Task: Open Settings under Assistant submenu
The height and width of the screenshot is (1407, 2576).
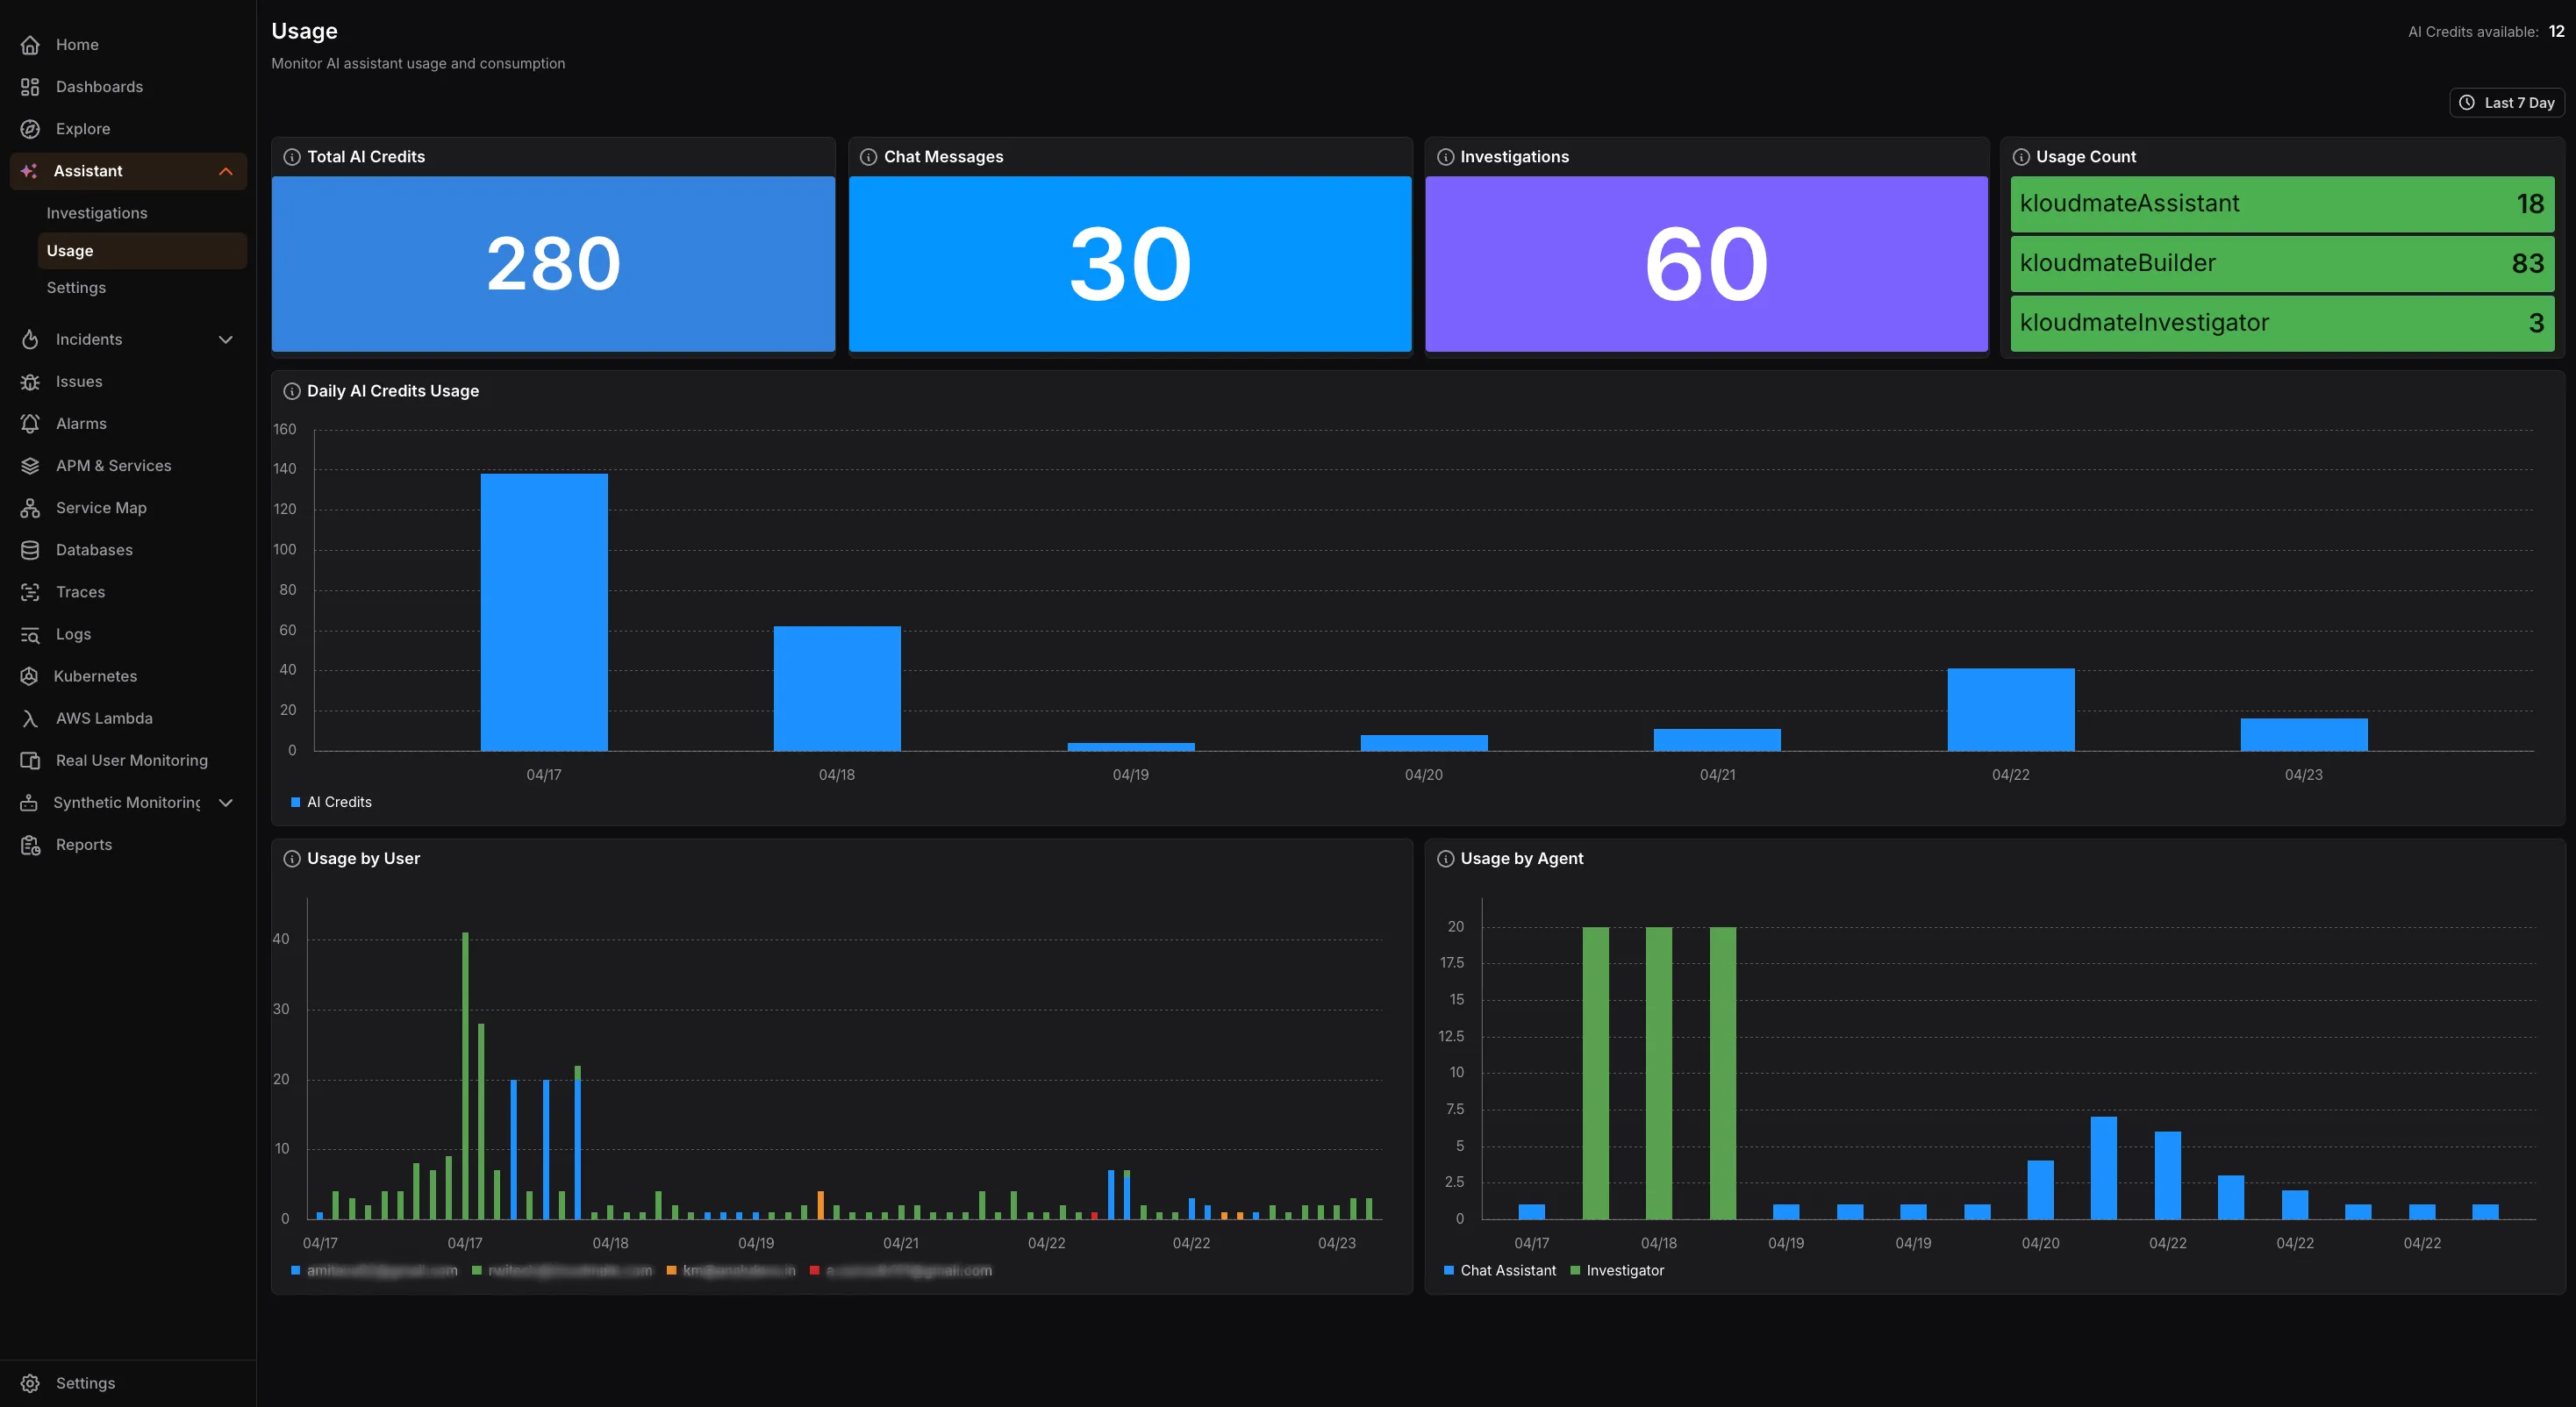Action: [76, 288]
